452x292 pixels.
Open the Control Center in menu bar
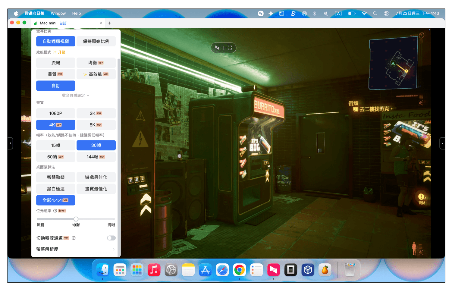(x=386, y=14)
